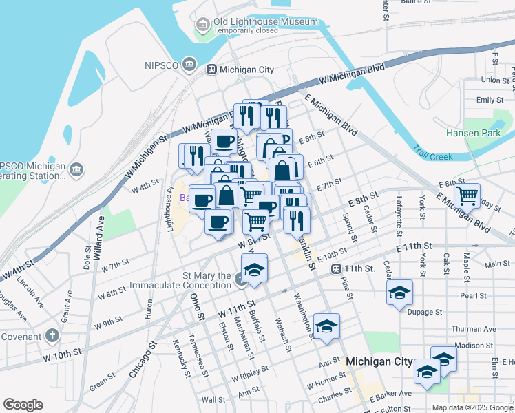Select the Hansen Park label
This screenshot has height=413, width=515.
point(473,133)
